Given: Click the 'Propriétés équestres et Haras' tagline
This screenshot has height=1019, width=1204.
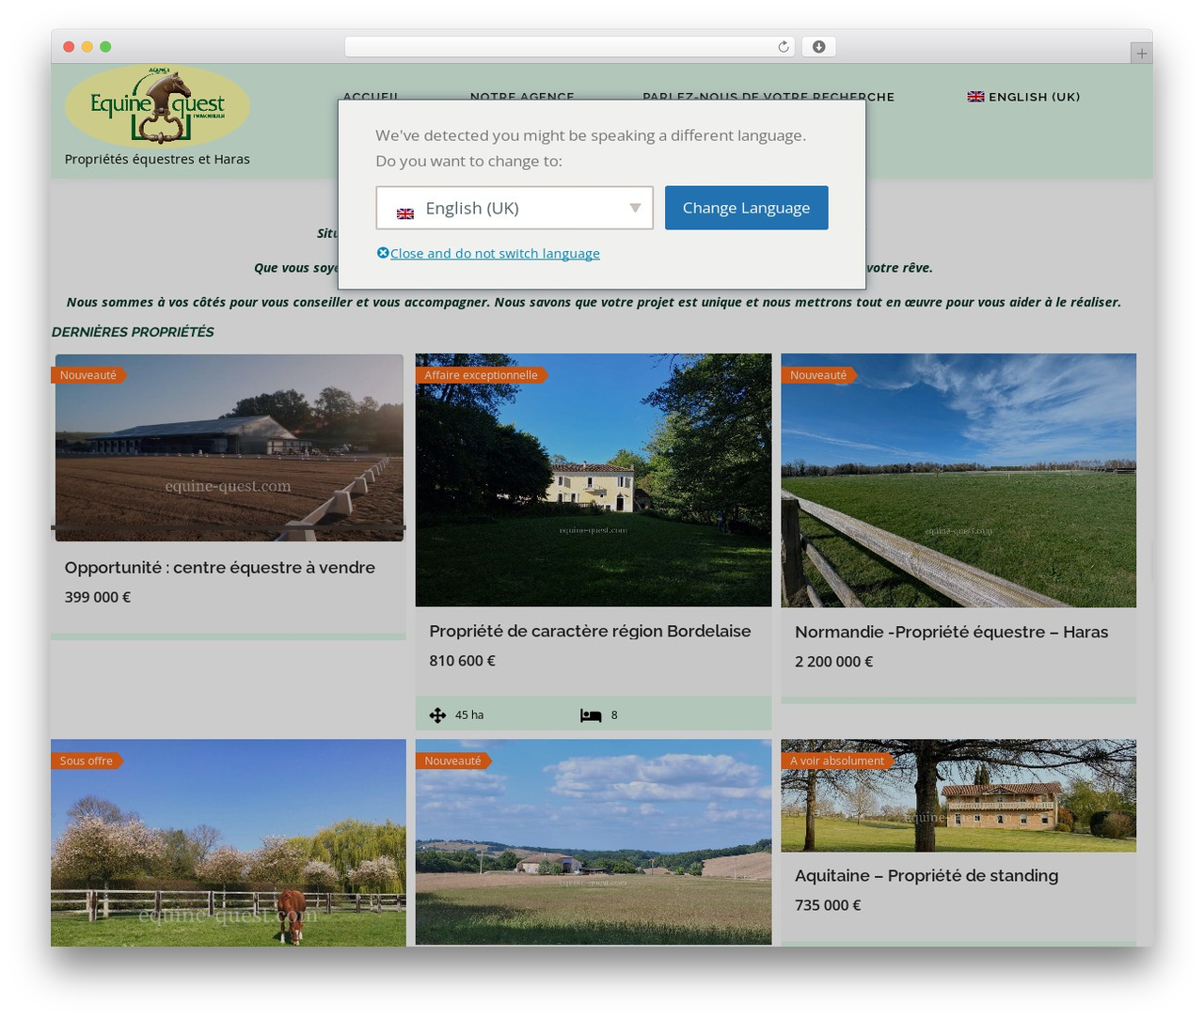Looking at the screenshot, I should (x=157, y=159).
